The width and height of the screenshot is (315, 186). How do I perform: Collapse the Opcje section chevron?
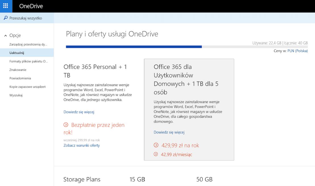[6, 36]
